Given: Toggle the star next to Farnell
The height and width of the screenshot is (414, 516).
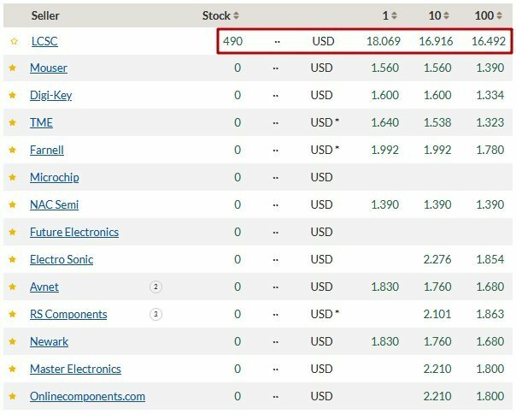Looking at the screenshot, I should coord(13,151).
